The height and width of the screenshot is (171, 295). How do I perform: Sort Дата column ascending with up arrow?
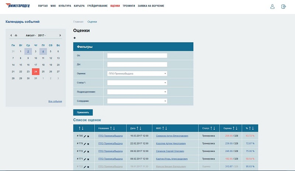pyautogui.click(x=138, y=128)
